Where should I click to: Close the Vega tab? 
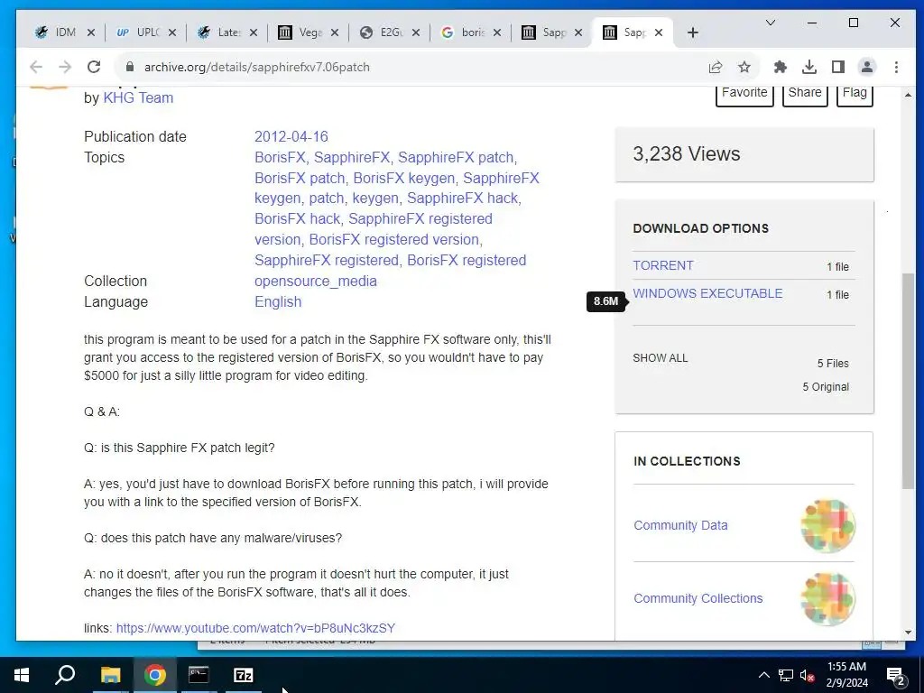pyautogui.click(x=335, y=33)
